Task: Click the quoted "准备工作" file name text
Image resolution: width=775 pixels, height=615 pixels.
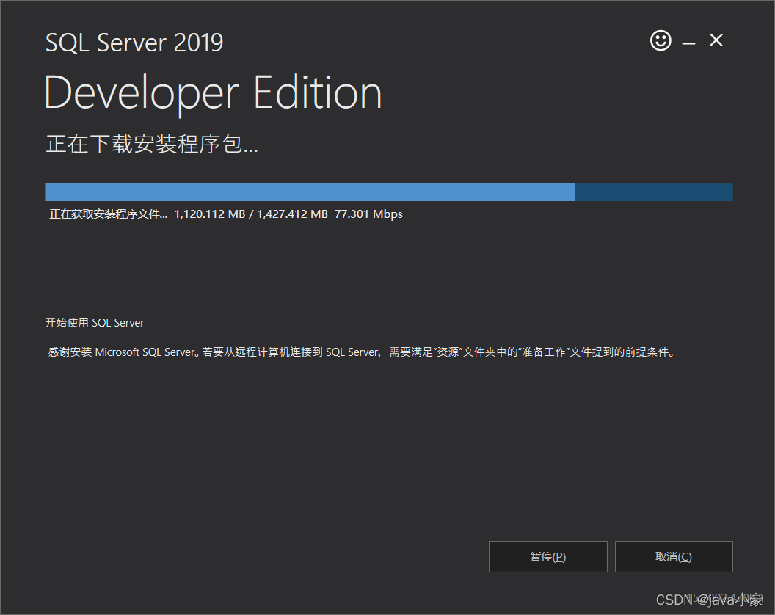Action: (543, 352)
